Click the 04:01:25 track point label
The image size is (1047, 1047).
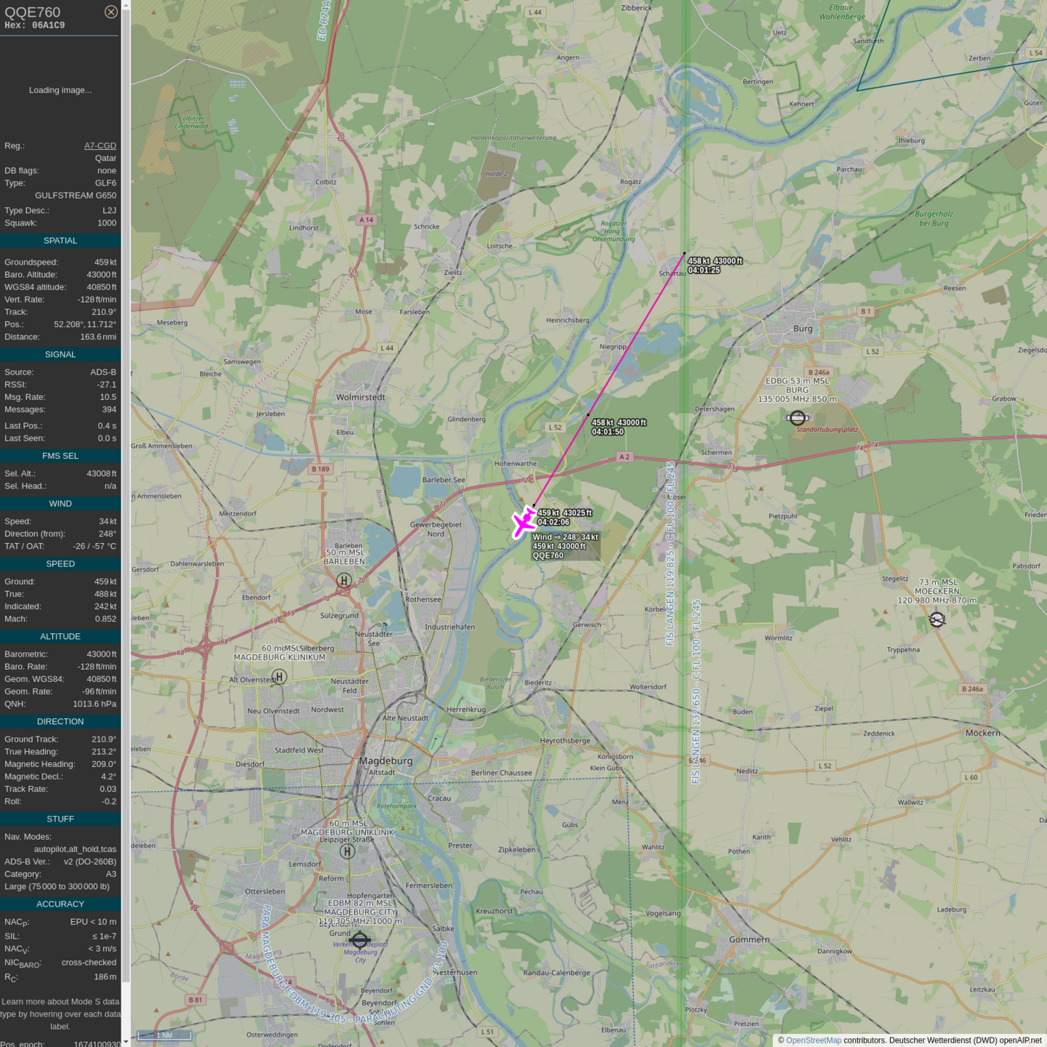pos(704,270)
